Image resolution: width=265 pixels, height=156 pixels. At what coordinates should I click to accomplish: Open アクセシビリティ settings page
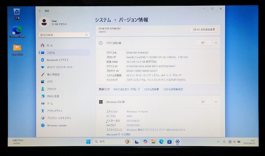click(65, 111)
